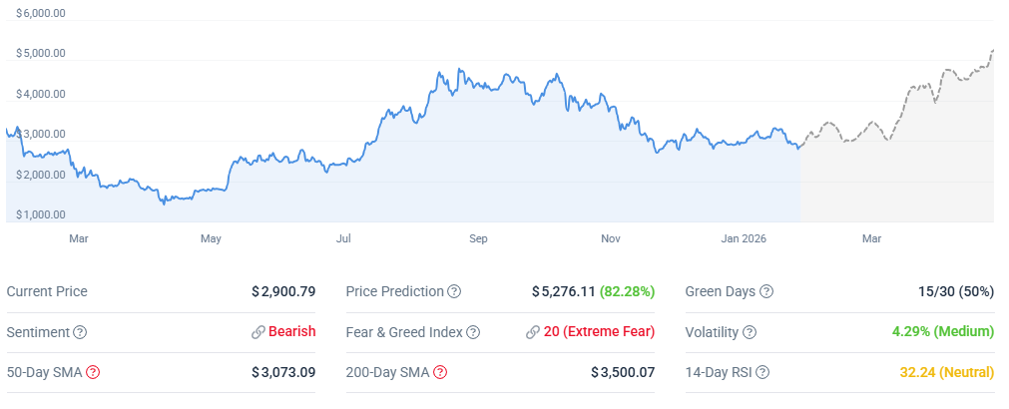Click the red help icon beside 50-Day SMA
This screenshot has height=409, width=1009.
click(x=93, y=372)
